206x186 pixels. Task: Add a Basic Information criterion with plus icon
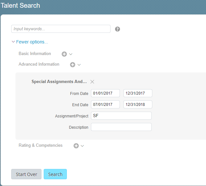pyautogui.click(x=64, y=54)
